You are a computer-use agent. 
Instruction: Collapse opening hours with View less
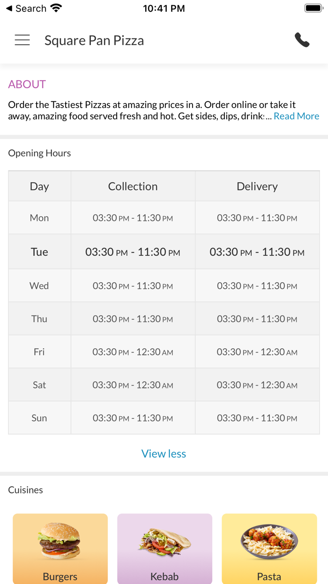pos(164,453)
